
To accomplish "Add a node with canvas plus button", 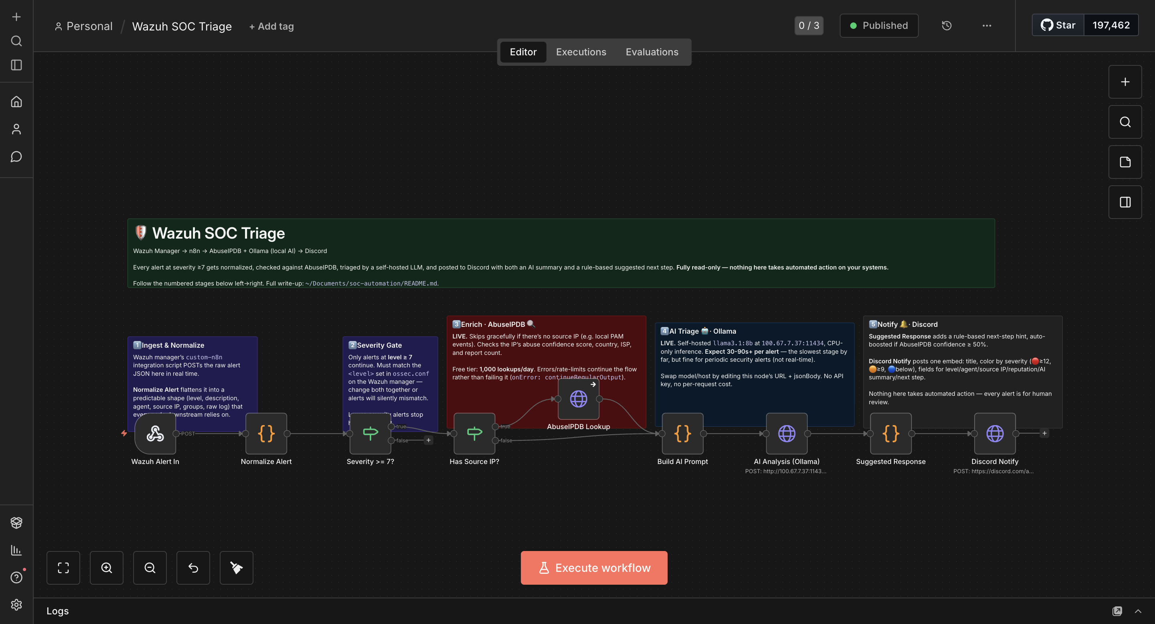I will coord(1125,82).
